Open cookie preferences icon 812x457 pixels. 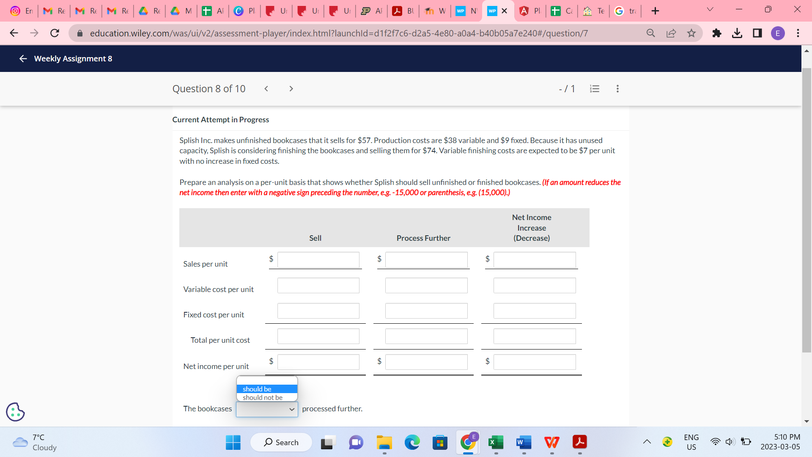pos(15,412)
